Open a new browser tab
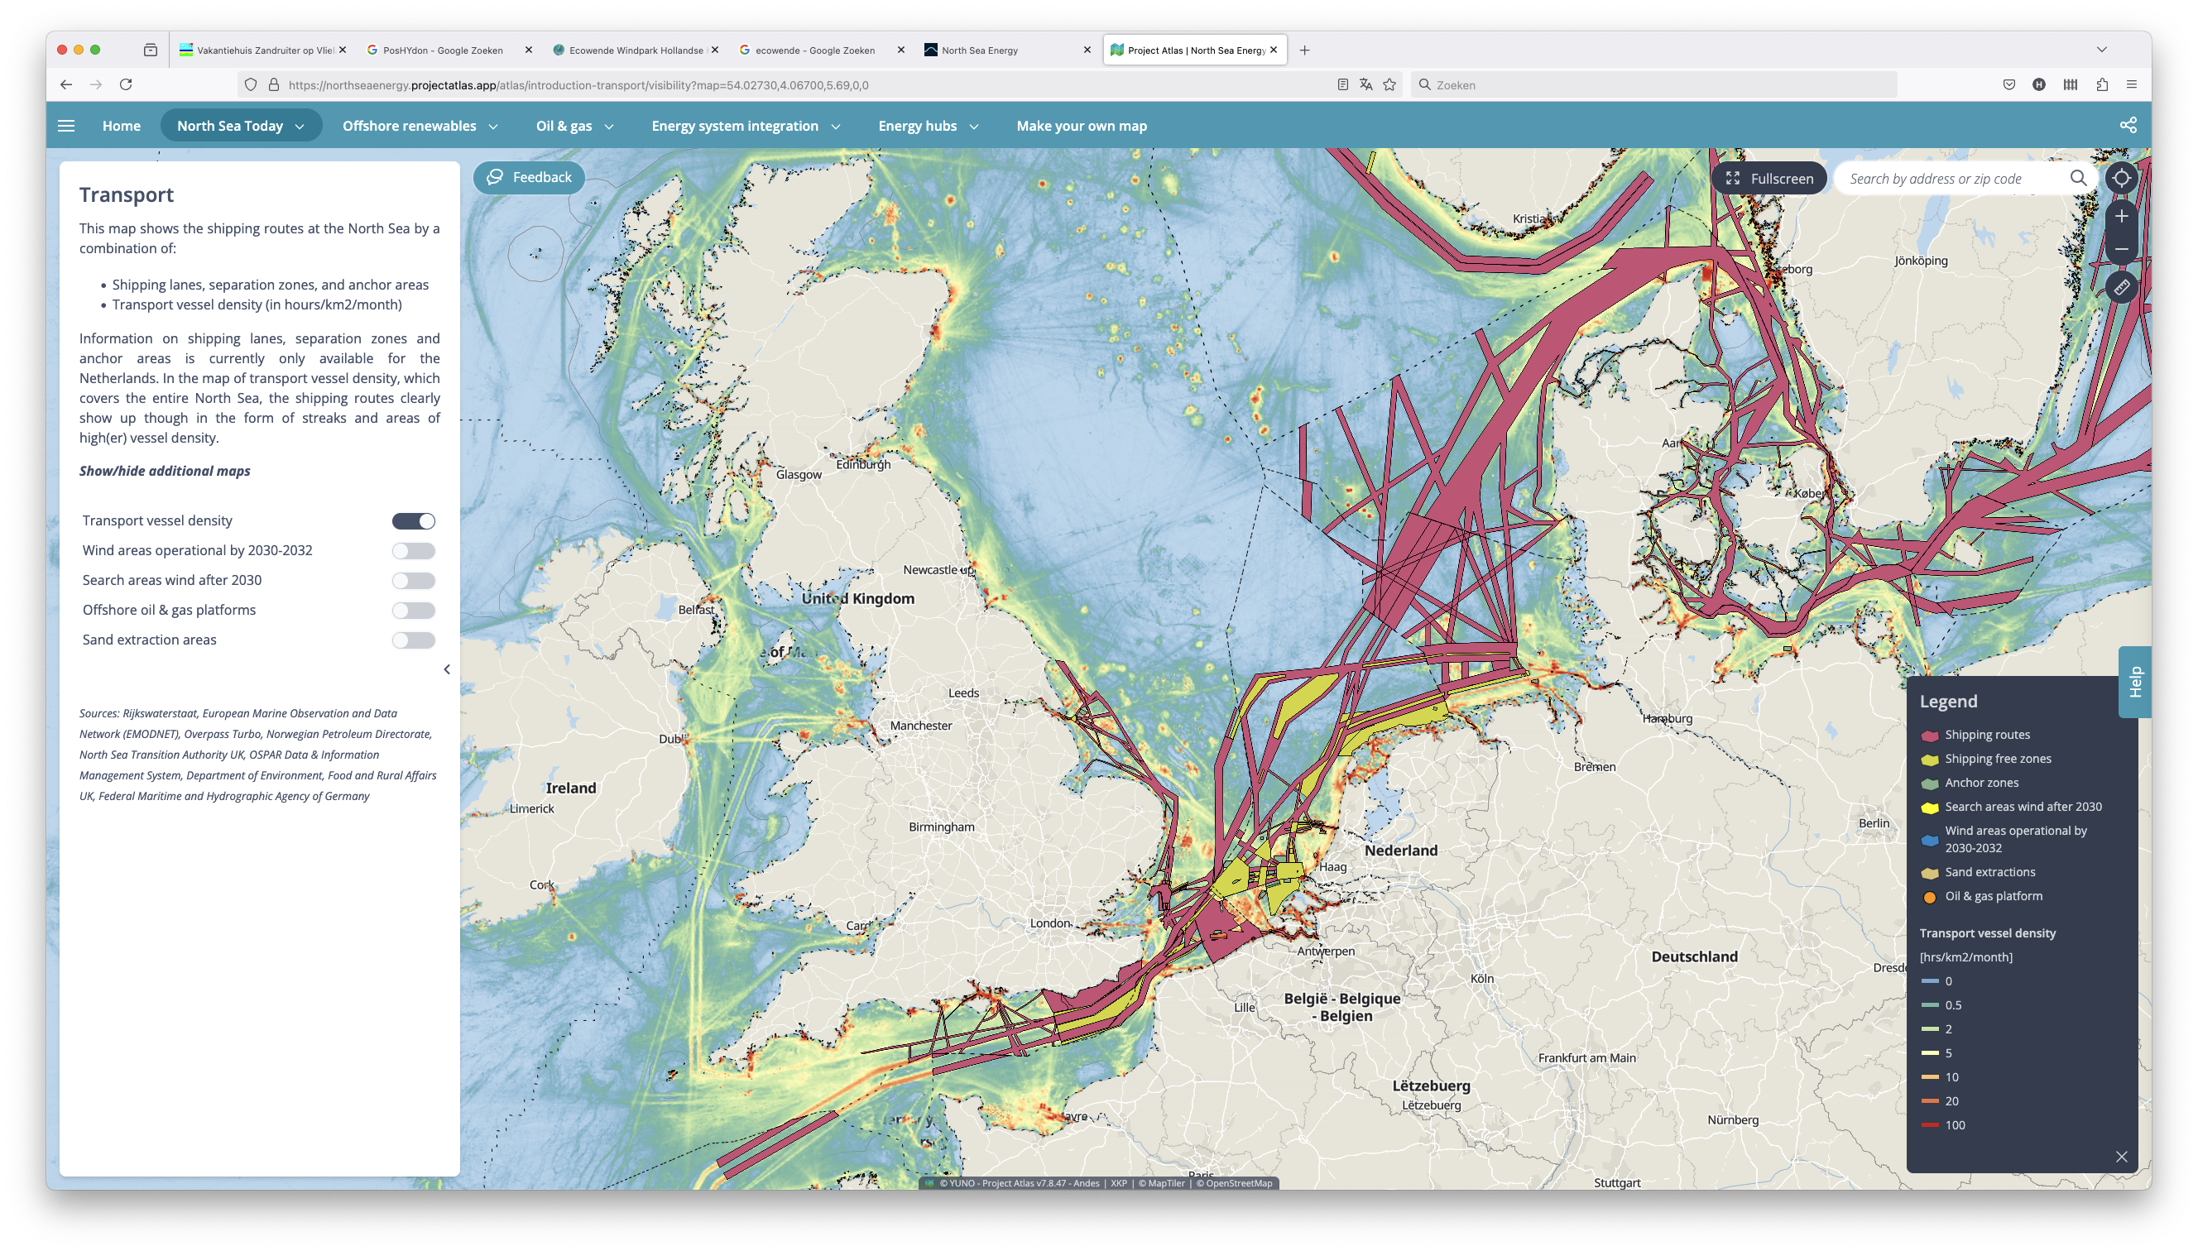 click(1304, 50)
